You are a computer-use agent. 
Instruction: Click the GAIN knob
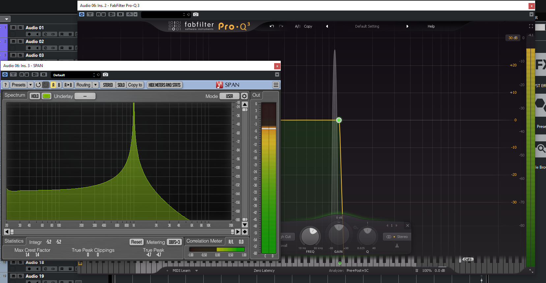click(338, 234)
